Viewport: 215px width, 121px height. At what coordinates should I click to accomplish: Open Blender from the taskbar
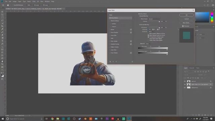coord(85,119)
